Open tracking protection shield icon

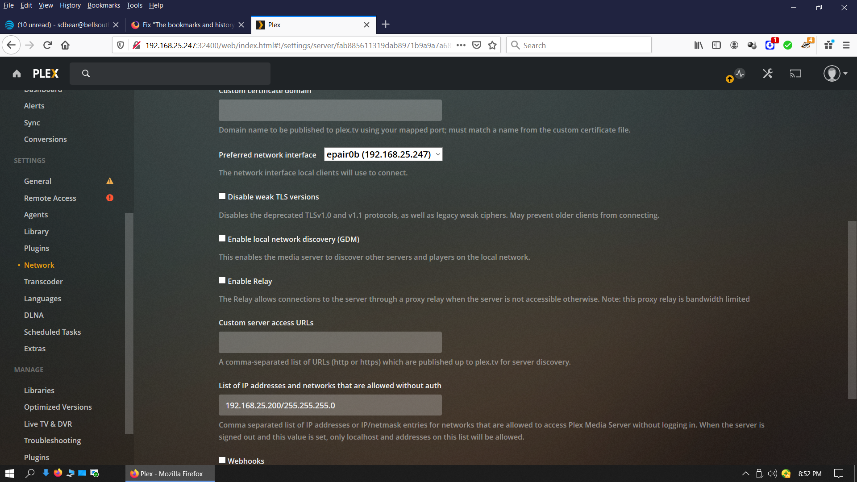[x=120, y=45]
